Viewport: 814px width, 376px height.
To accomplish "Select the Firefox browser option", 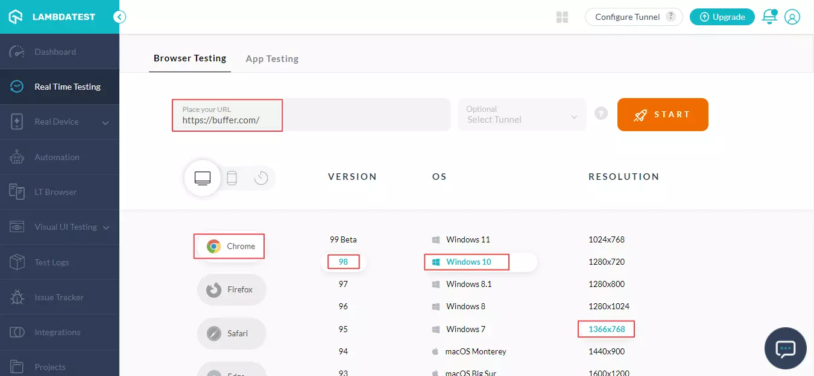I will [x=232, y=289].
